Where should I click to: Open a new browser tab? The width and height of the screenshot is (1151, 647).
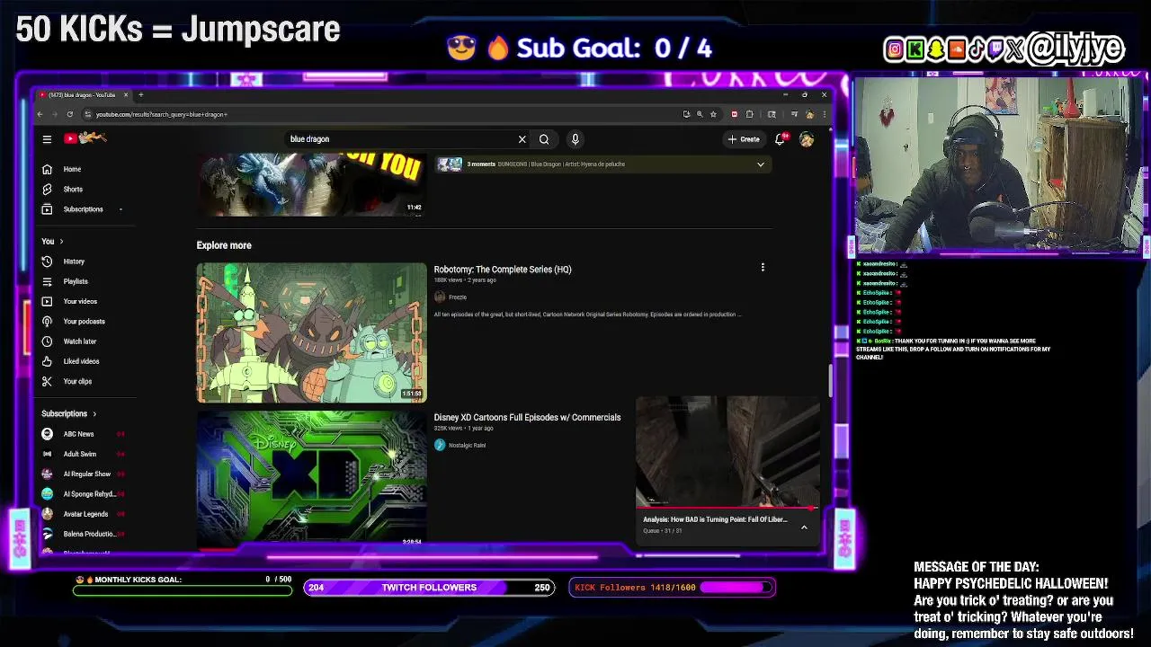[x=140, y=95]
